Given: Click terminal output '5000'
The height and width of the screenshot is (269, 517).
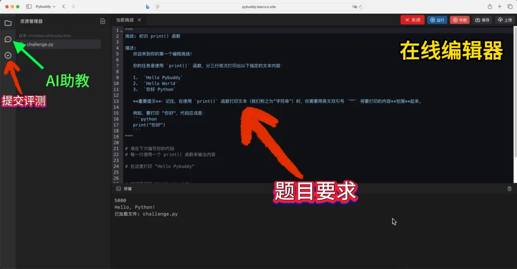Looking at the screenshot, I should 120,201.
